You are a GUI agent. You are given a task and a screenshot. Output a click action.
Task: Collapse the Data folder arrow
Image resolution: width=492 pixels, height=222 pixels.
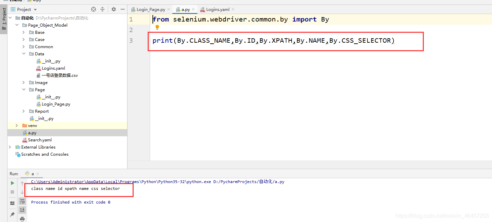pyautogui.click(x=23, y=54)
